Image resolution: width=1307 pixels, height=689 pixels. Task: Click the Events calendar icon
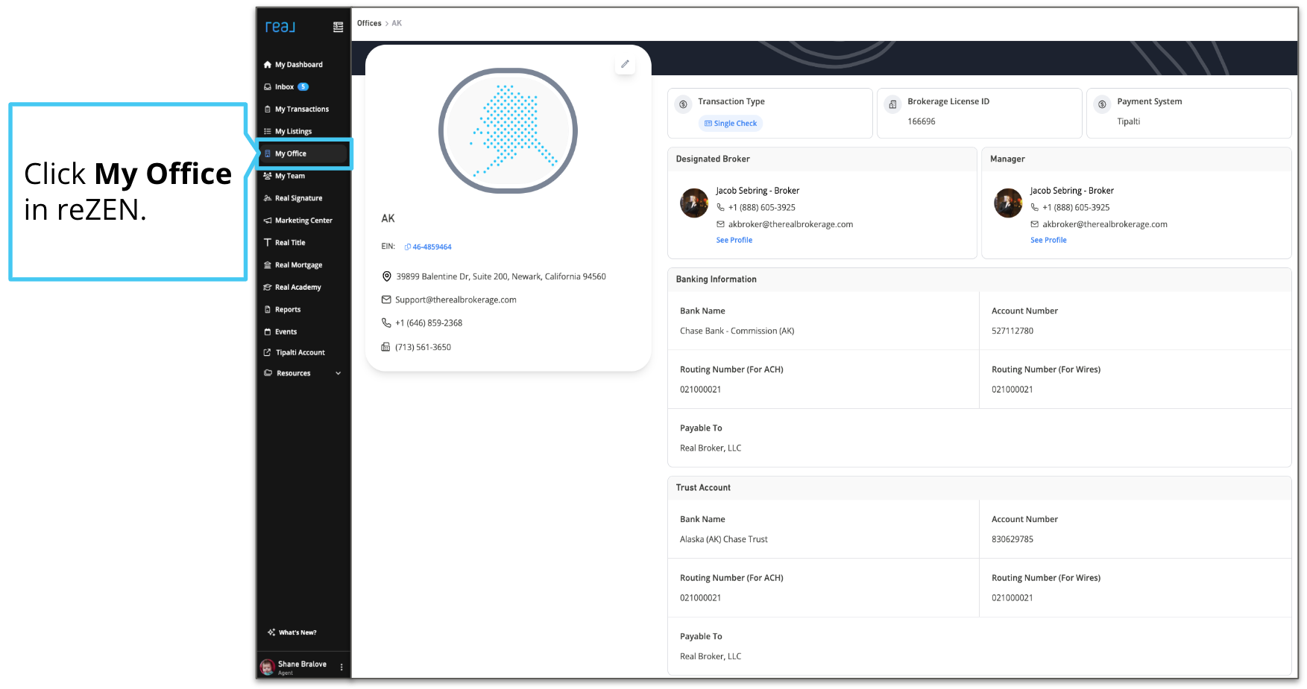click(268, 332)
